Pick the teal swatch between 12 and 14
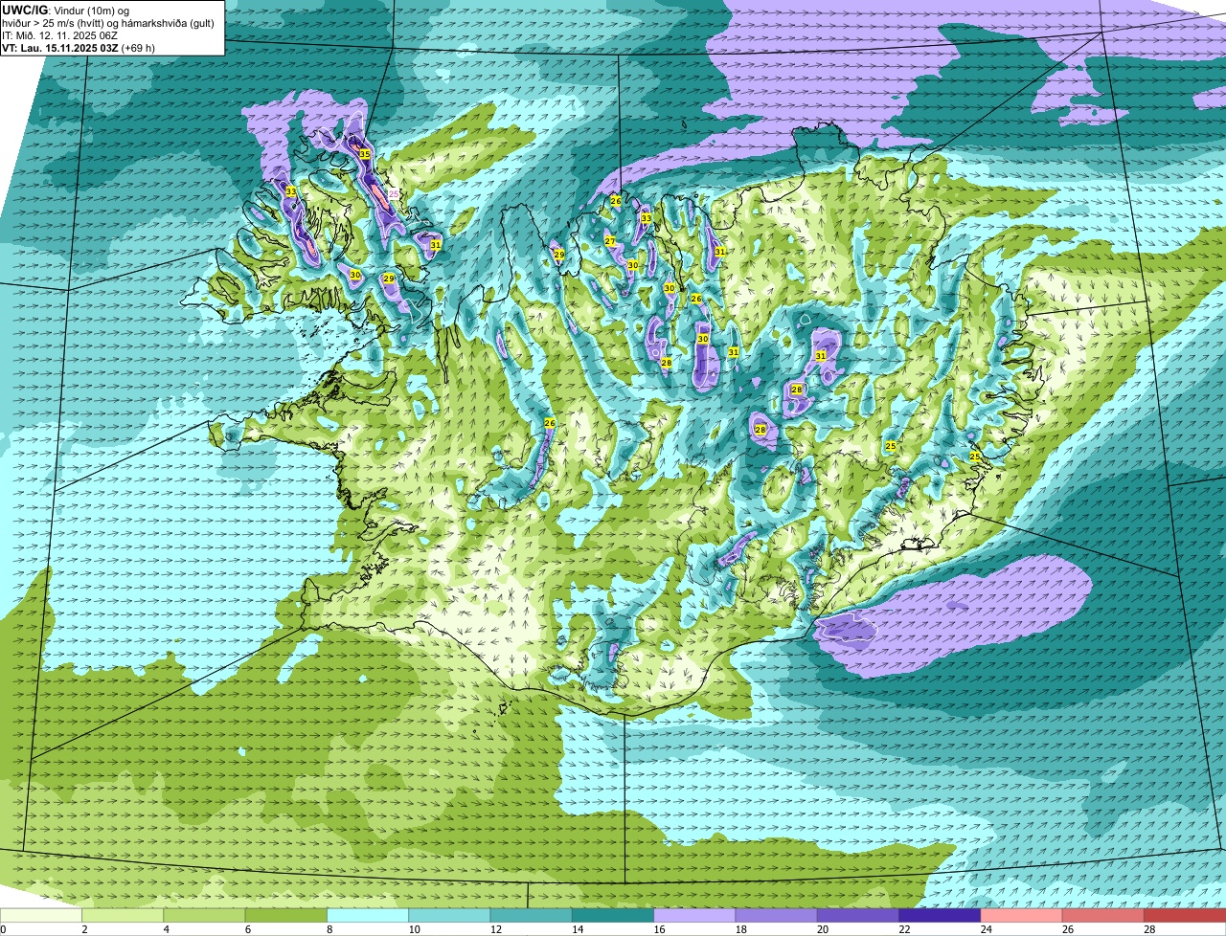This screenshot has height=936, width=1226. pyautogui.click(x=532, y=916)
